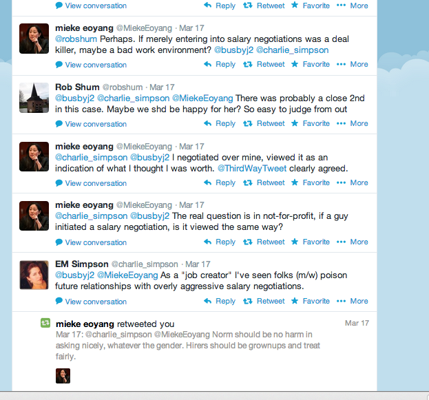Open More menu on Rob Shum's tweet
Viewport: 429px width, 400px height.
[352, 123]
